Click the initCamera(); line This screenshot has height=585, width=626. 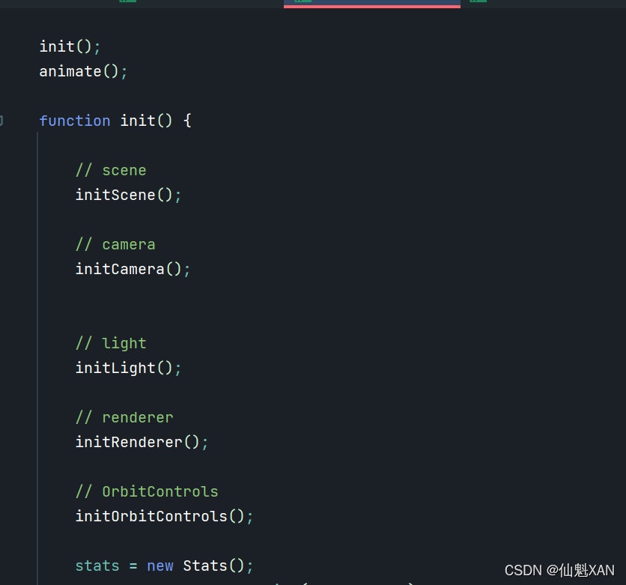[x=133, y=269]
